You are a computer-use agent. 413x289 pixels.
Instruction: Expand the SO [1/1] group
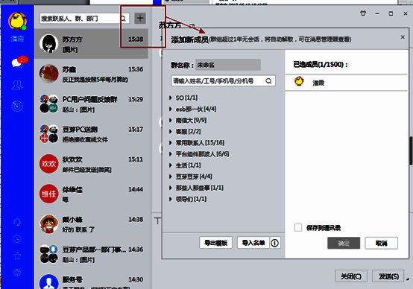point(171,98)
